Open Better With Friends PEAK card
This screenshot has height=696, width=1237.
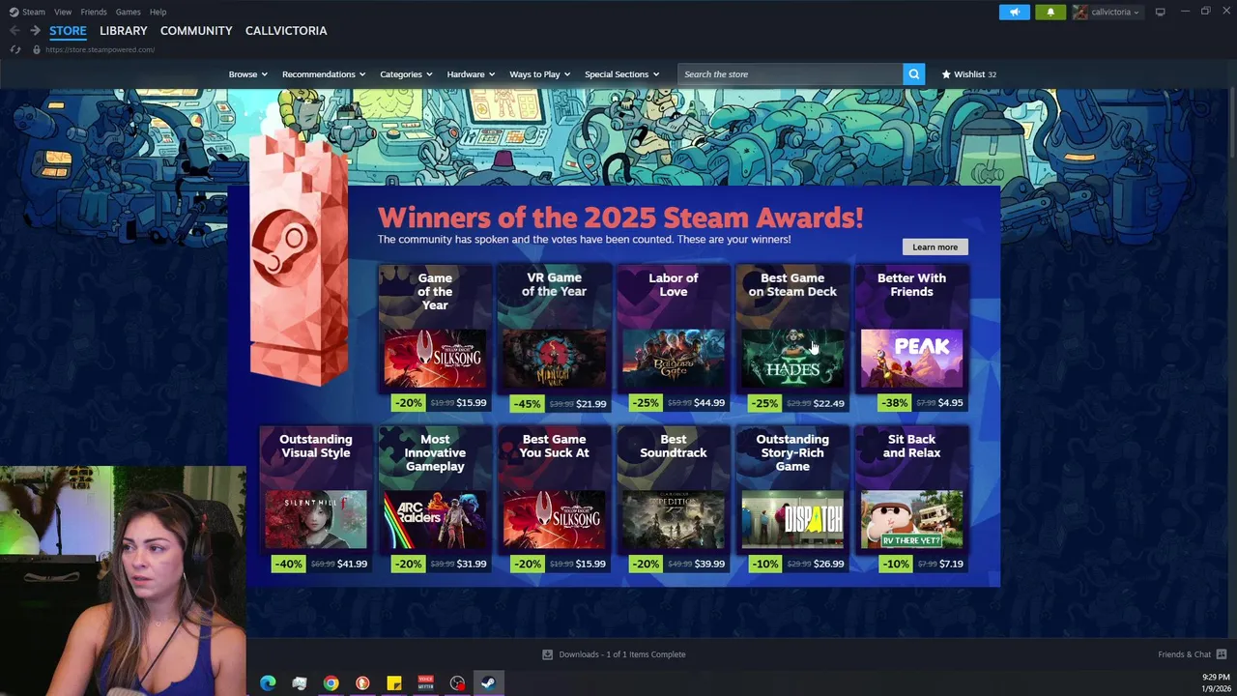(x=911, y=339)
